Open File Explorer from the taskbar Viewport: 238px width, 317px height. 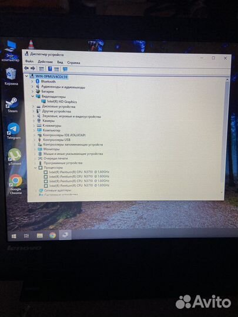pos(40,235)
